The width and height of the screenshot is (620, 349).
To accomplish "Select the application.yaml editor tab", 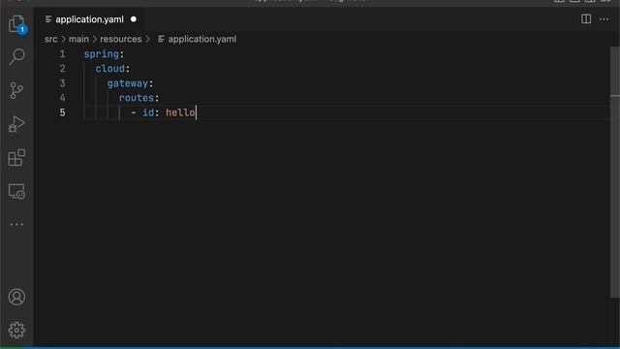I will tap(90, 19).
